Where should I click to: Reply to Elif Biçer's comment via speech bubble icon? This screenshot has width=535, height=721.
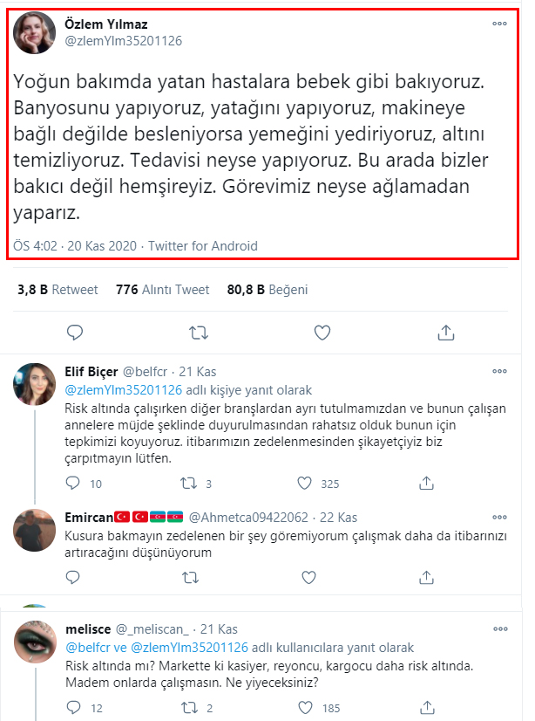coord(72,483)
